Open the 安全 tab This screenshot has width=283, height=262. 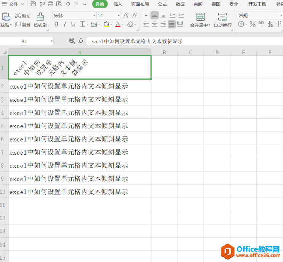pos(234,4)
